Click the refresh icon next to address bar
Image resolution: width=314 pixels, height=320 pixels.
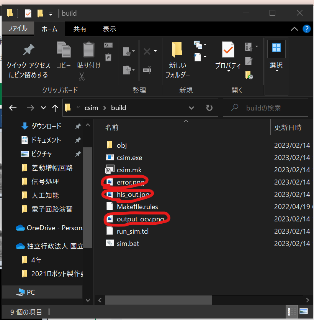pos(209,108)
